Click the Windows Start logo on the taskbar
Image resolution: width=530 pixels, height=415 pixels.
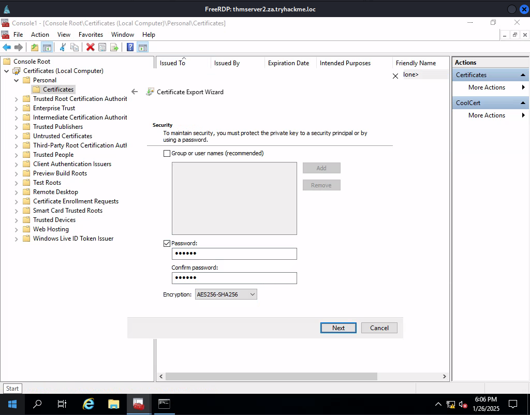(x=12, y=404)
